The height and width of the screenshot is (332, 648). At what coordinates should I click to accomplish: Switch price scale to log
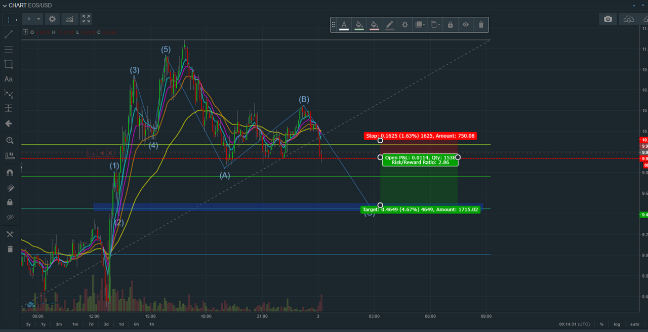[x=617, y=324]
